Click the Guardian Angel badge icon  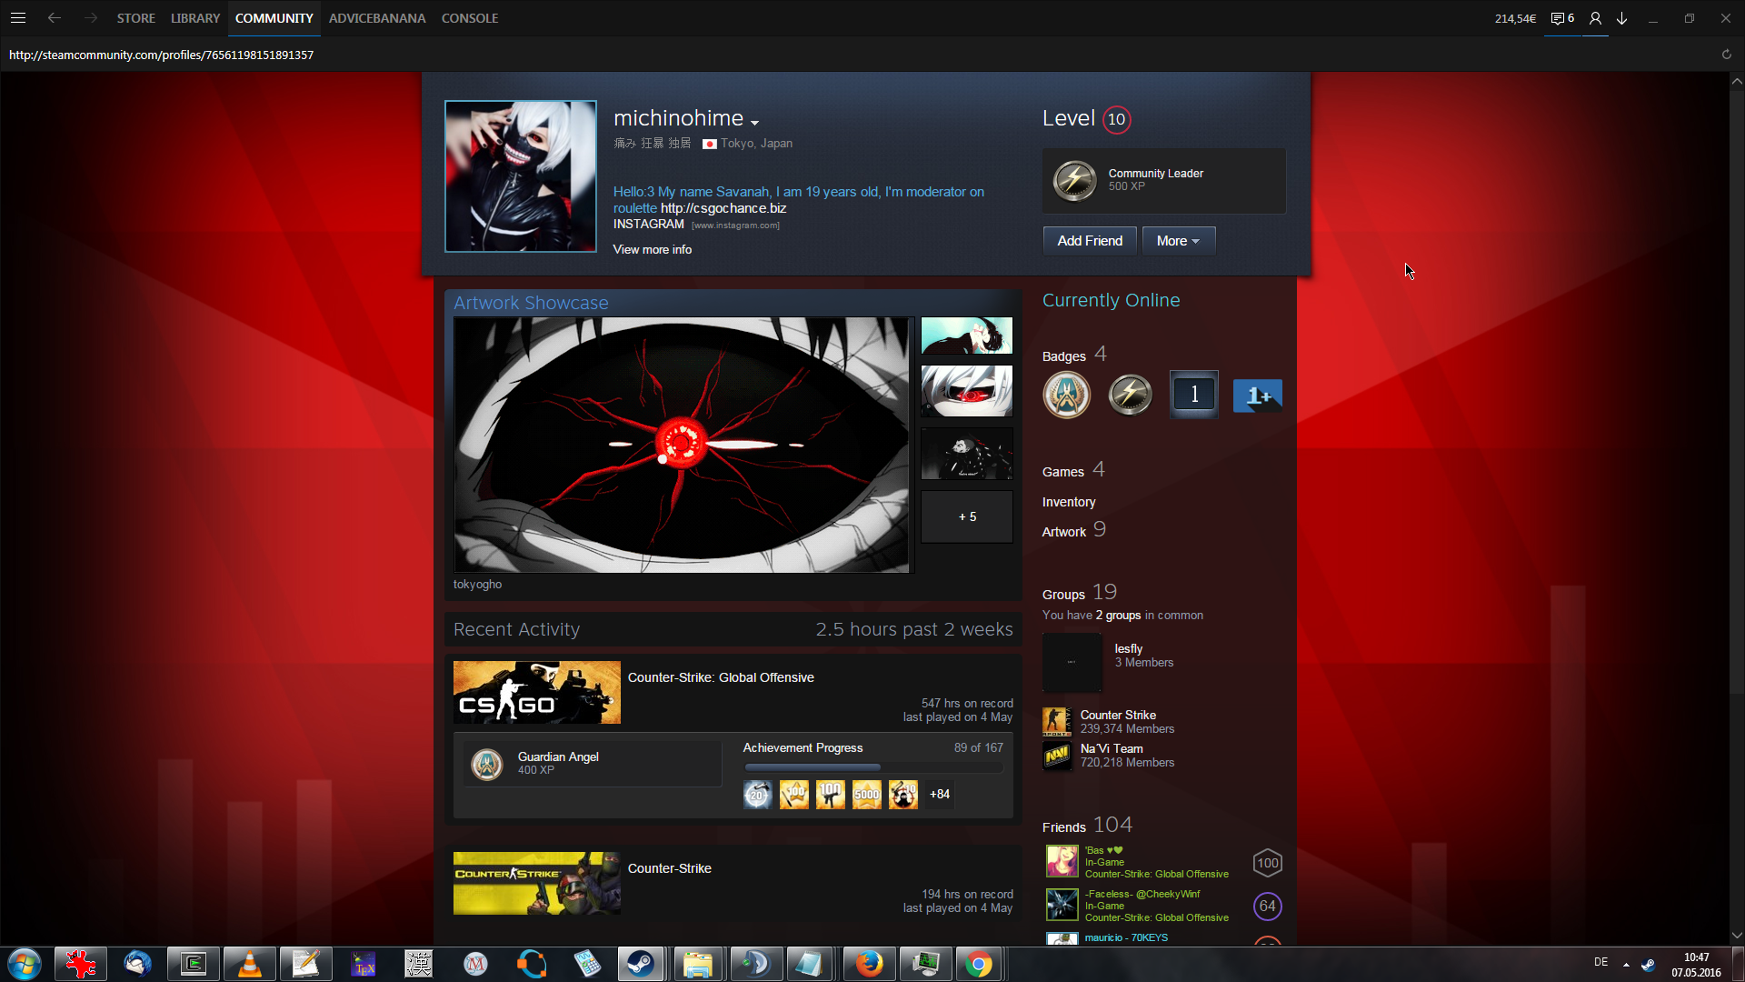487,764
